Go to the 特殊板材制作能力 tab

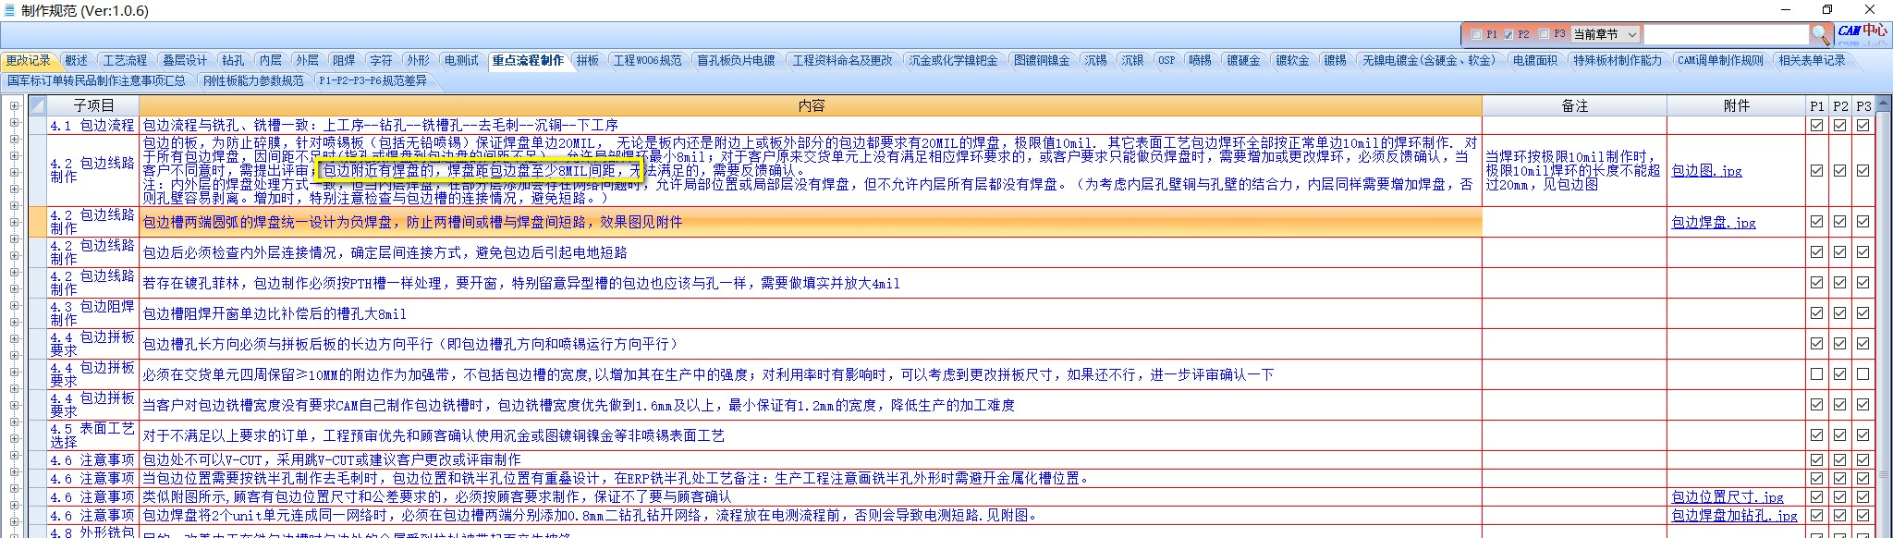(x=1618, y=60)
